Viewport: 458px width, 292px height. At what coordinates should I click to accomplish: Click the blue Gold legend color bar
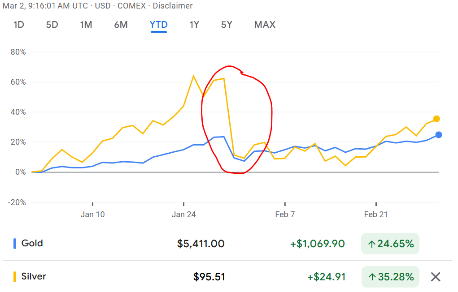[x=15, y=244]
